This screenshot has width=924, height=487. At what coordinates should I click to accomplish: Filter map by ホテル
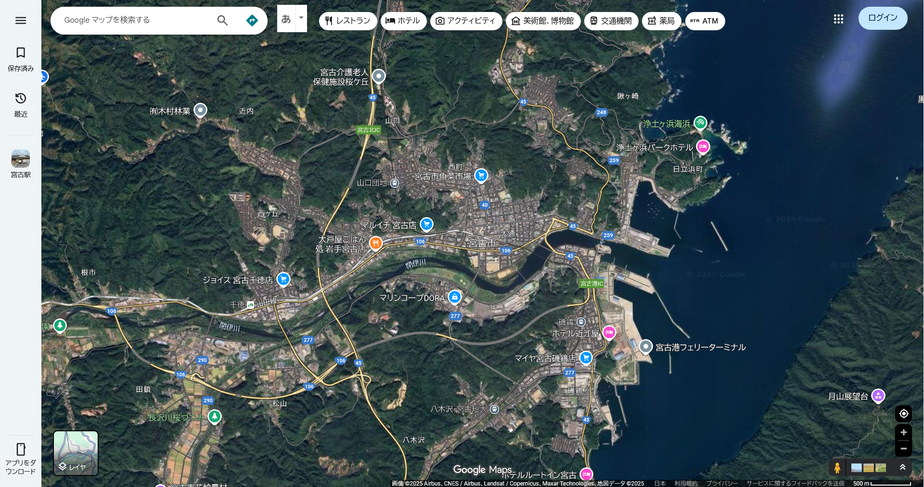click(x=403, y=21)
